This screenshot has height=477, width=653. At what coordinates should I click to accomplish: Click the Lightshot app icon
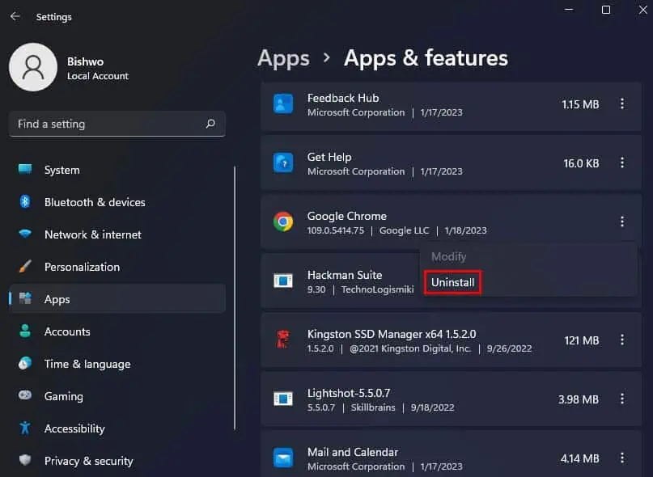point(283,399)
